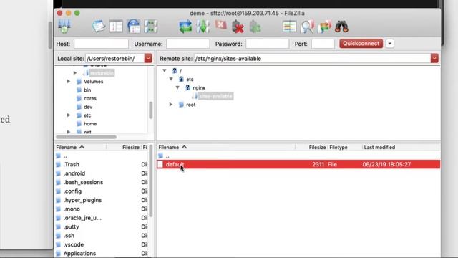Select .Trash in local file list
458x258 pixels.
[72, 164]
